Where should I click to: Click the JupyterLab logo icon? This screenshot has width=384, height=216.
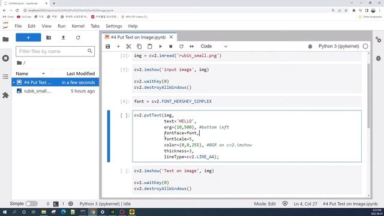click(5, 25)
